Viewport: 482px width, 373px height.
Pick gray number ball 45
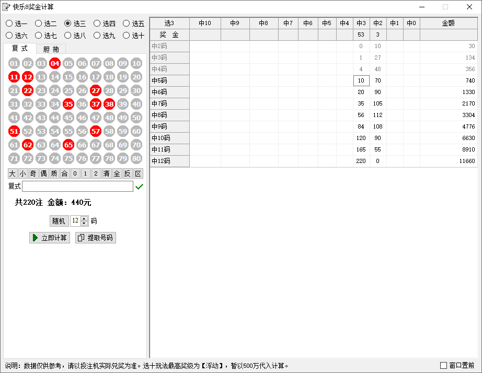pyautogui.click(x=68, y=118)
